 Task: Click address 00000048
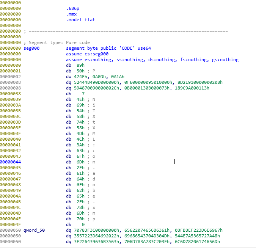(x=11, y=185)
